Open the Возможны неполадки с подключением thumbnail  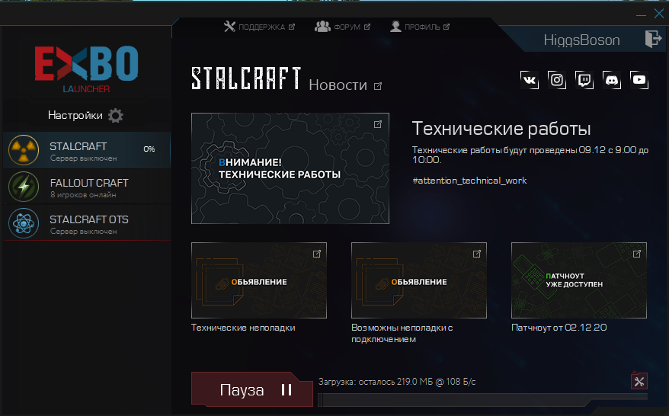(x=419, y=280)
